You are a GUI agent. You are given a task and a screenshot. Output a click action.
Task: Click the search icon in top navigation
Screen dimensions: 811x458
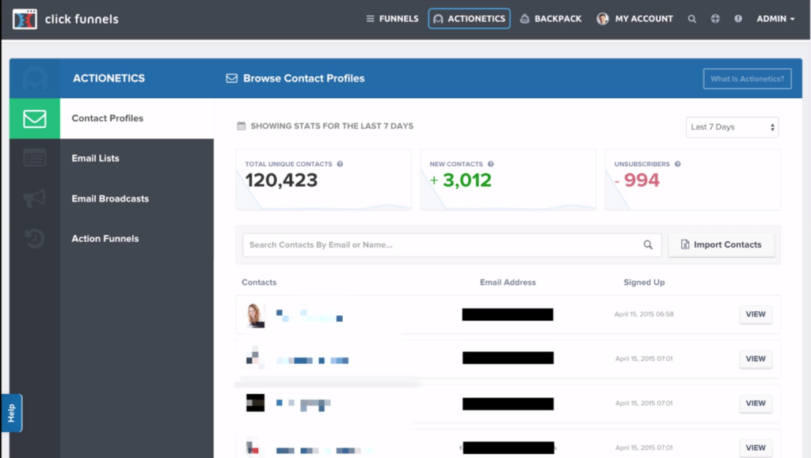(x=692, y=19)
